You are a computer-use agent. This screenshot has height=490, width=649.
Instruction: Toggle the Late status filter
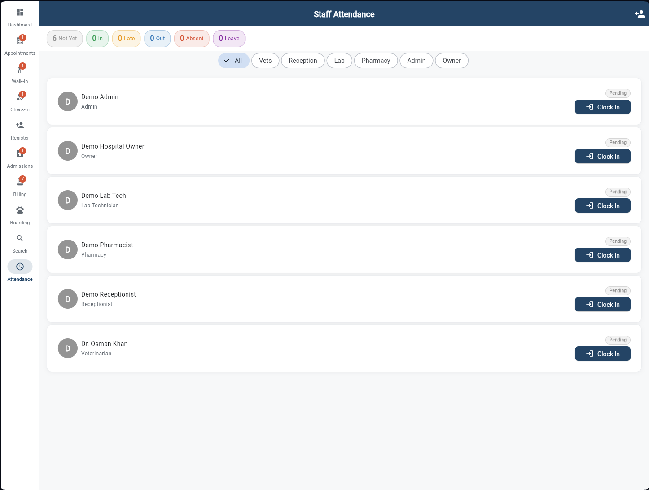[126, 39]
